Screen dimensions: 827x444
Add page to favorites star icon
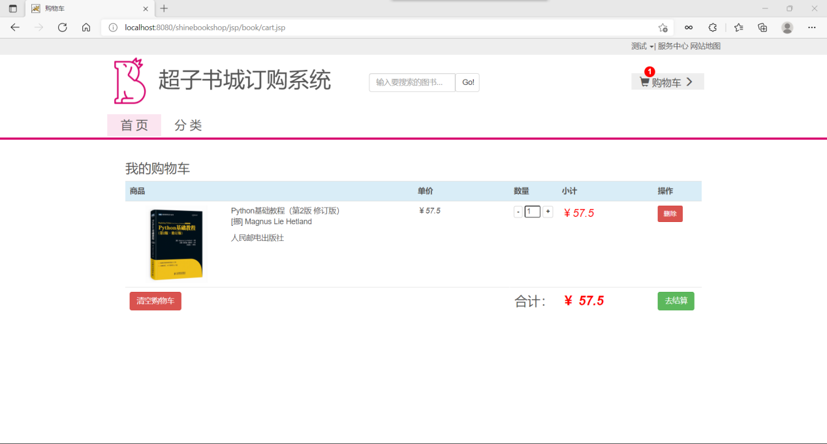pyautogui.click(x=663, y=27)
